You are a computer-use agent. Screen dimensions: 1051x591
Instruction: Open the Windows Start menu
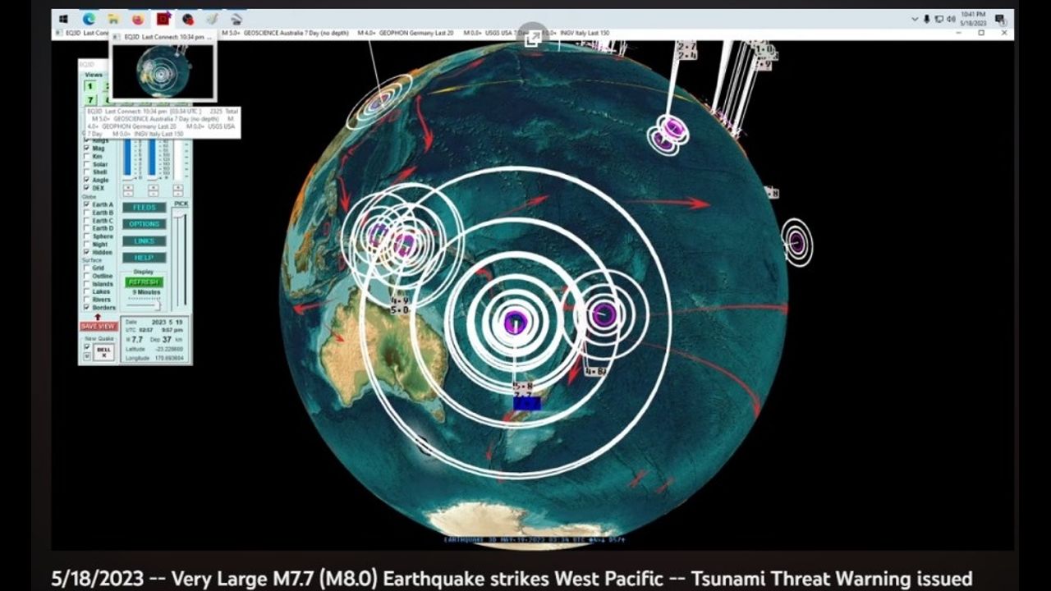(63, 19)
